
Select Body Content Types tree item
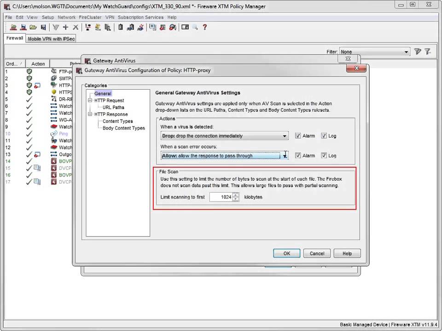coord(124,128)
